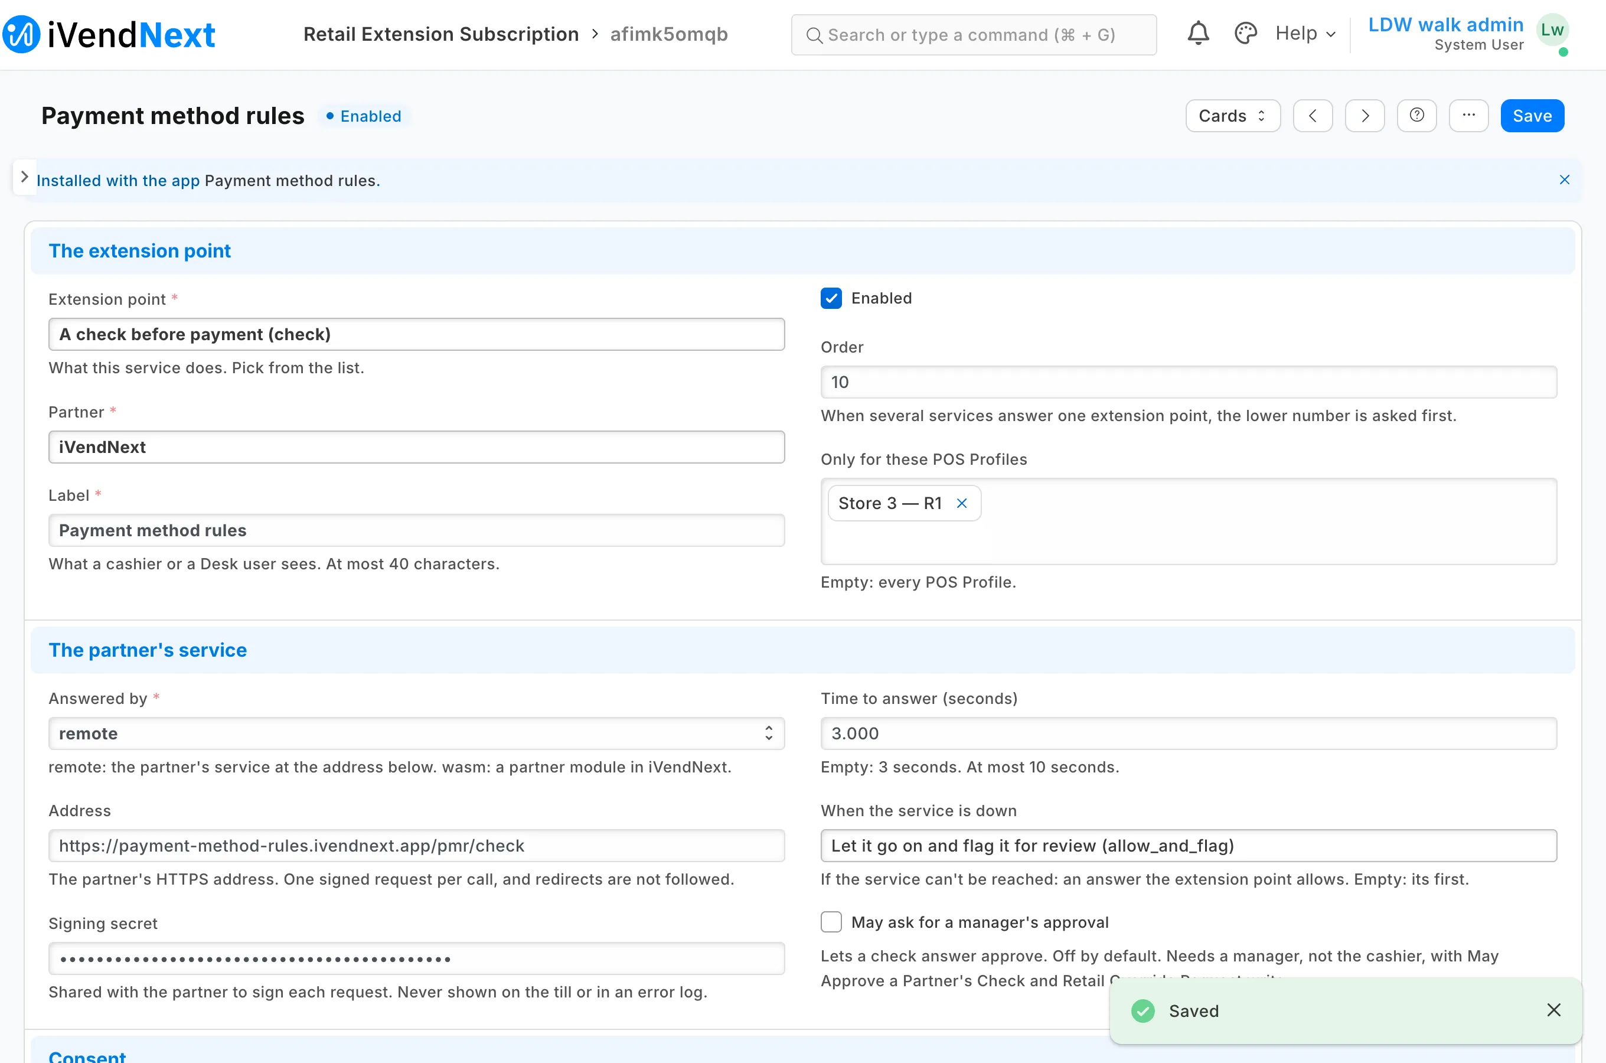Screen dimensions: 1606x1063
Task: Go to the previous record
Action: click(1313, 116)
